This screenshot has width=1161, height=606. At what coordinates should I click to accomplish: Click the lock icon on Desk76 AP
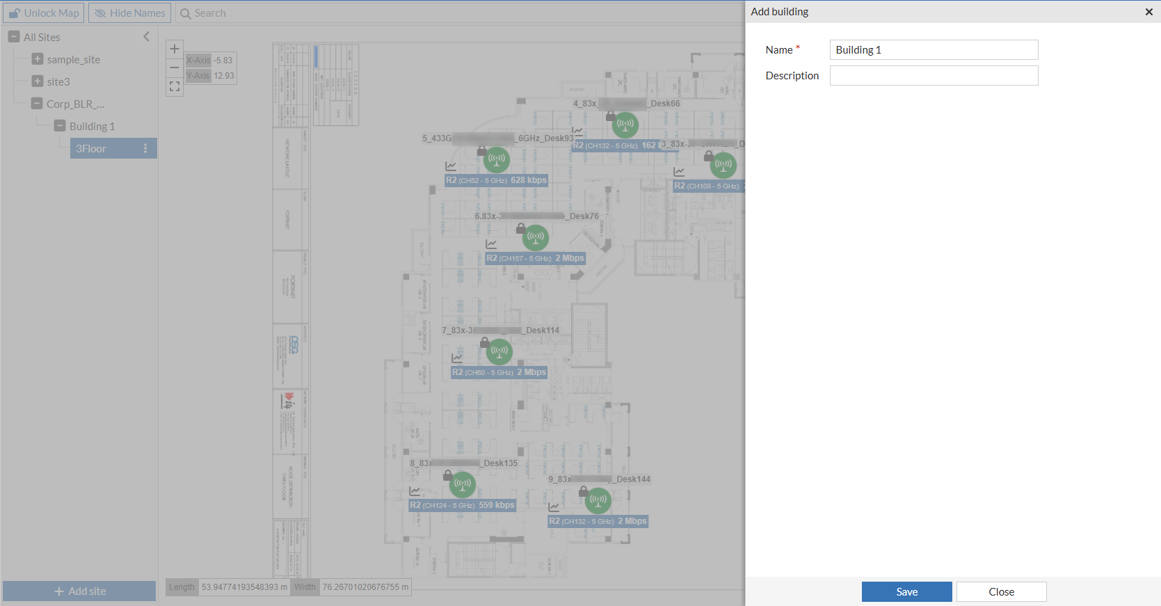coord(521,228)
